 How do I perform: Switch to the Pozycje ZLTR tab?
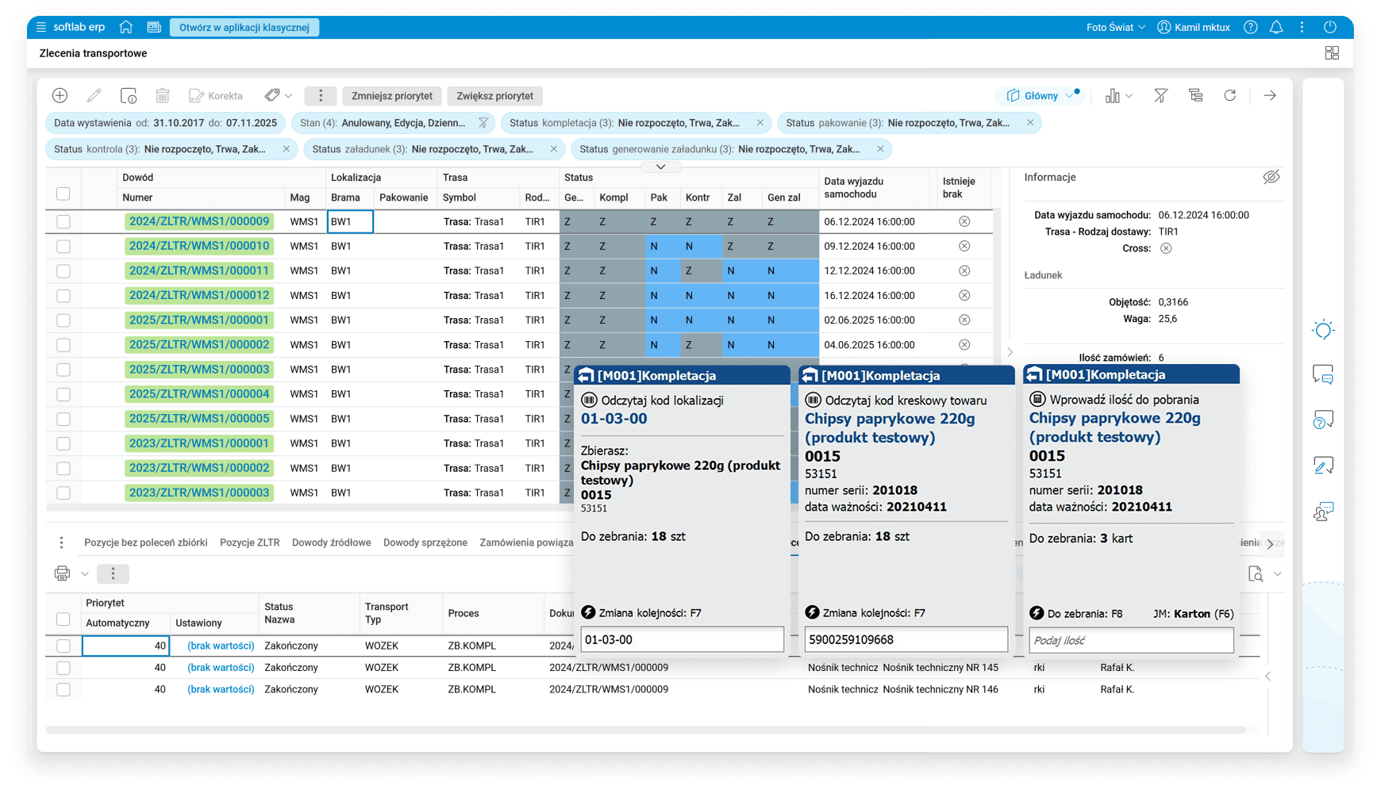[249, 543]
